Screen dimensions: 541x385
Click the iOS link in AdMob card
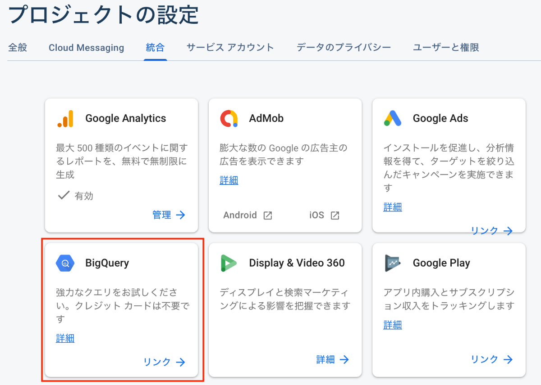(316, 215)
